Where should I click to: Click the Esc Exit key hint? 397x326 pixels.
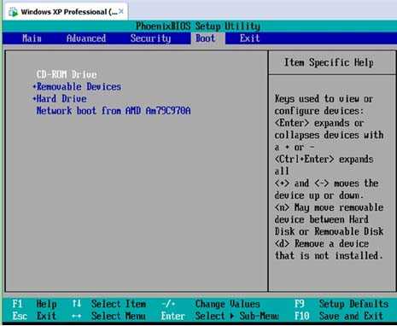(x=34, y=316)
